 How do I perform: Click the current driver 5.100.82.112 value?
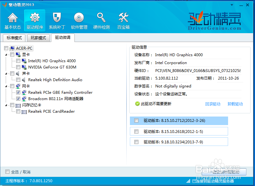[167, 78]
